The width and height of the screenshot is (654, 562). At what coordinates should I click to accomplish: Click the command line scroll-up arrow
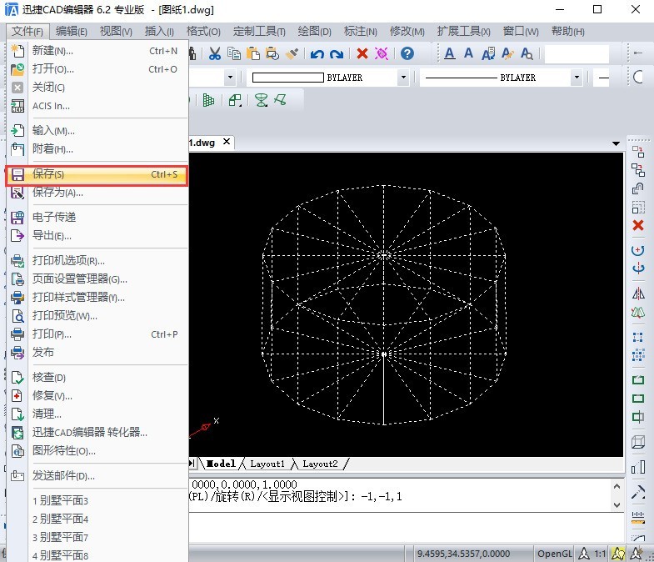(616, 484)
